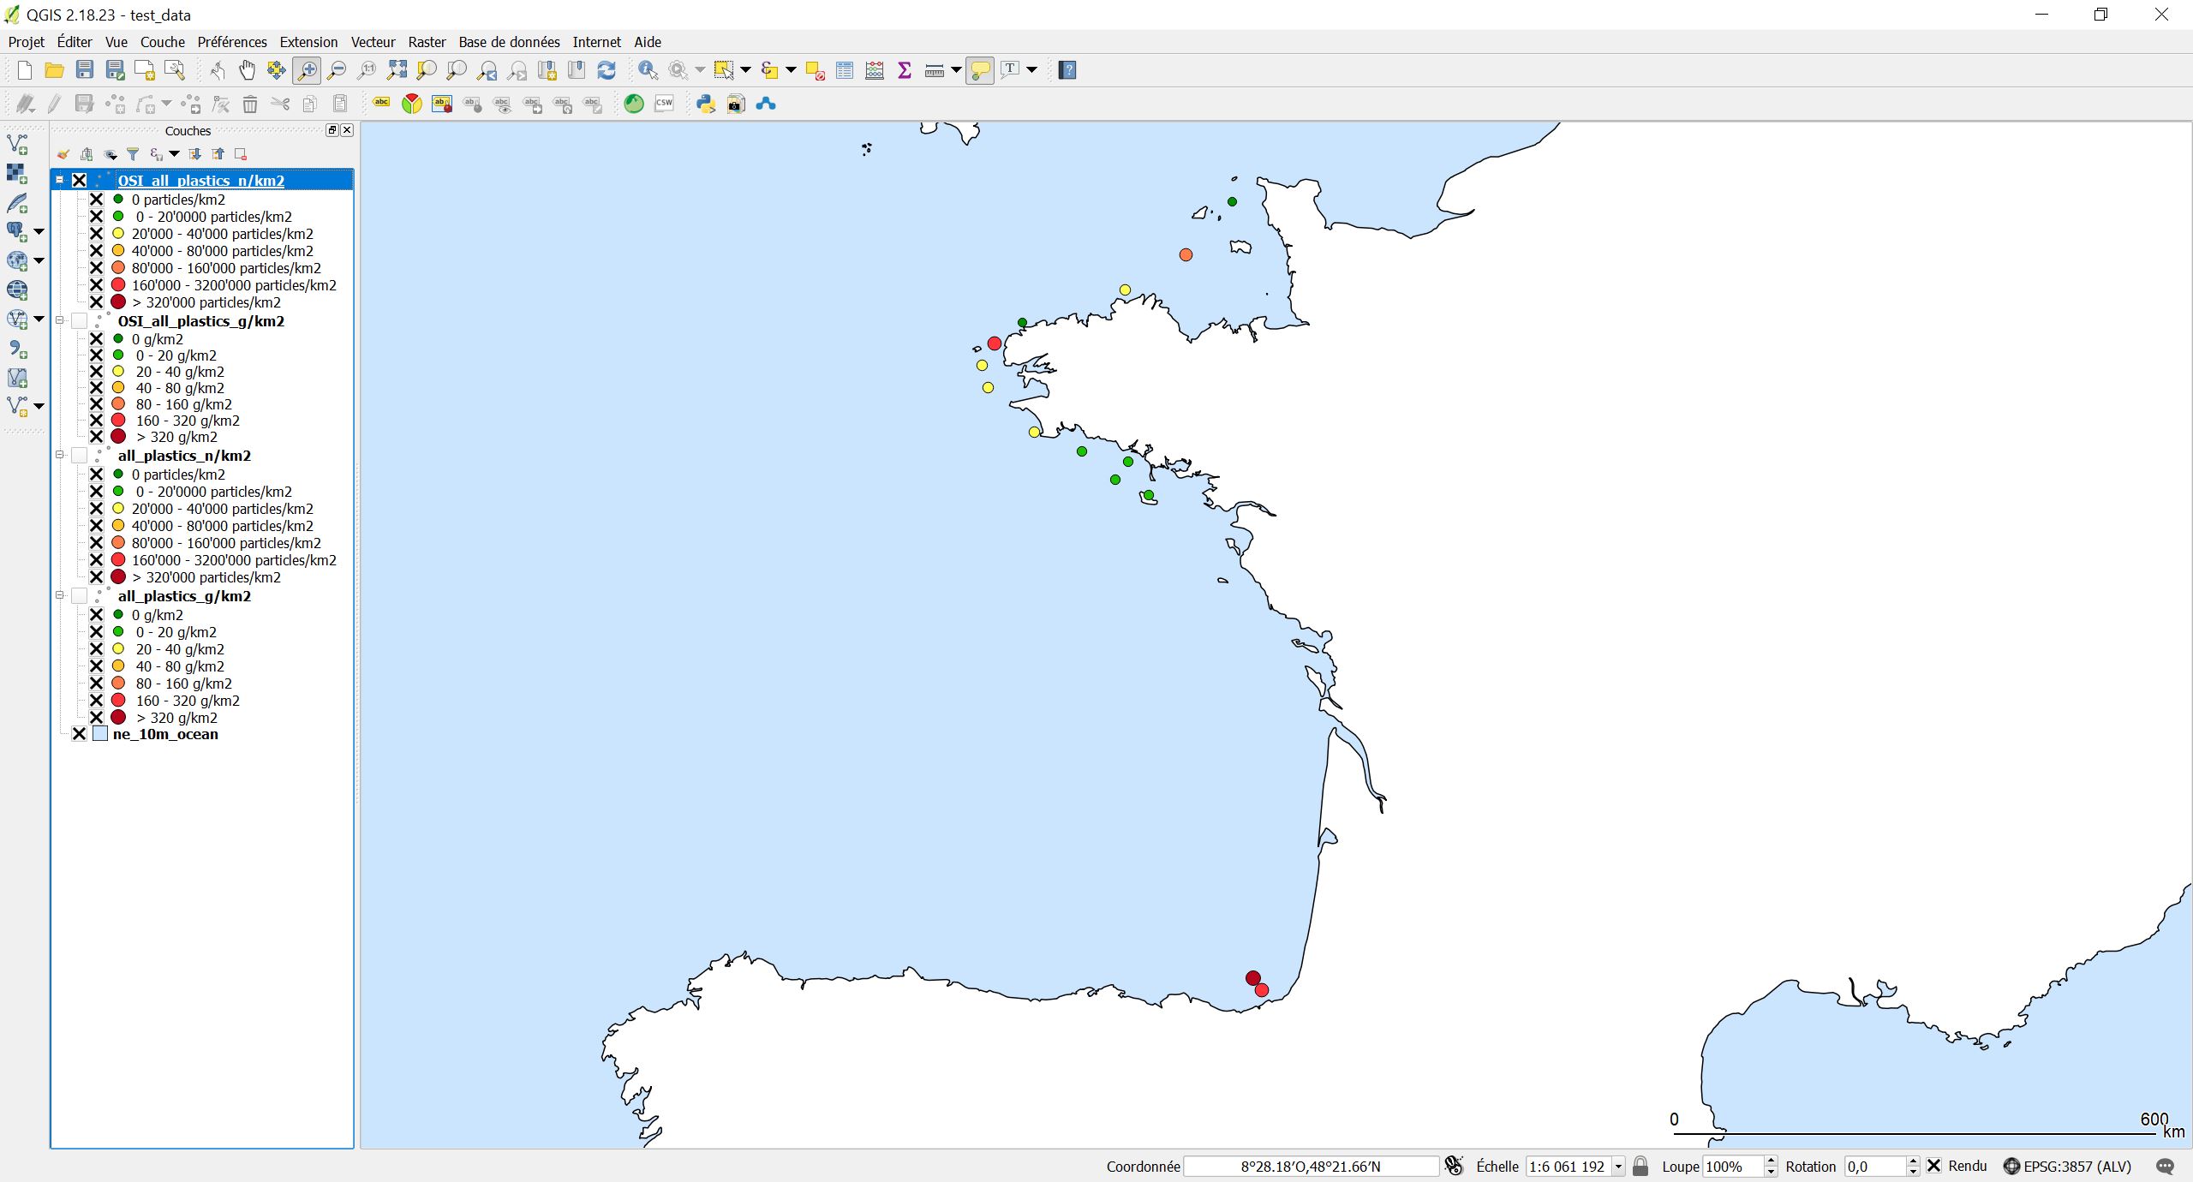
Task: Toggle the Rendu checkbox in status bar
Action: pos(1934,1166)
